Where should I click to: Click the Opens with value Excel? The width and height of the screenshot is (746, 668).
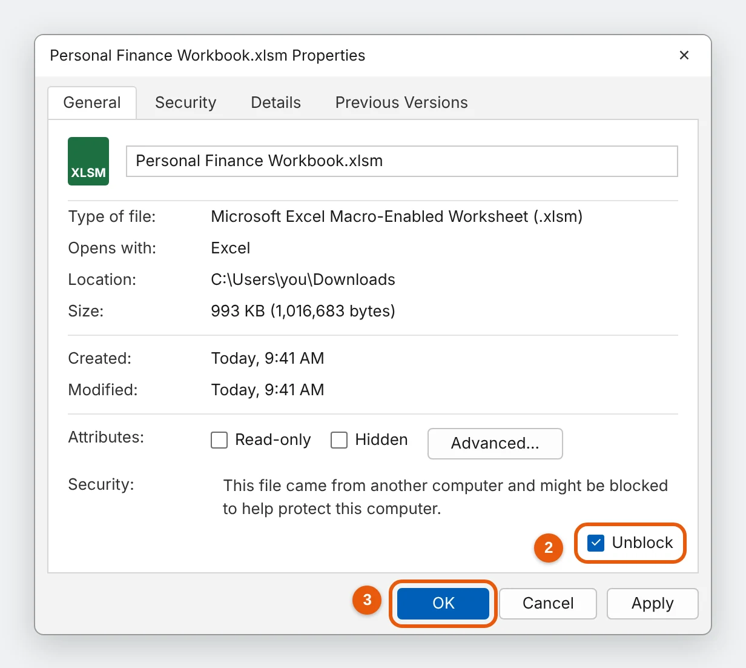pos(230,248)
